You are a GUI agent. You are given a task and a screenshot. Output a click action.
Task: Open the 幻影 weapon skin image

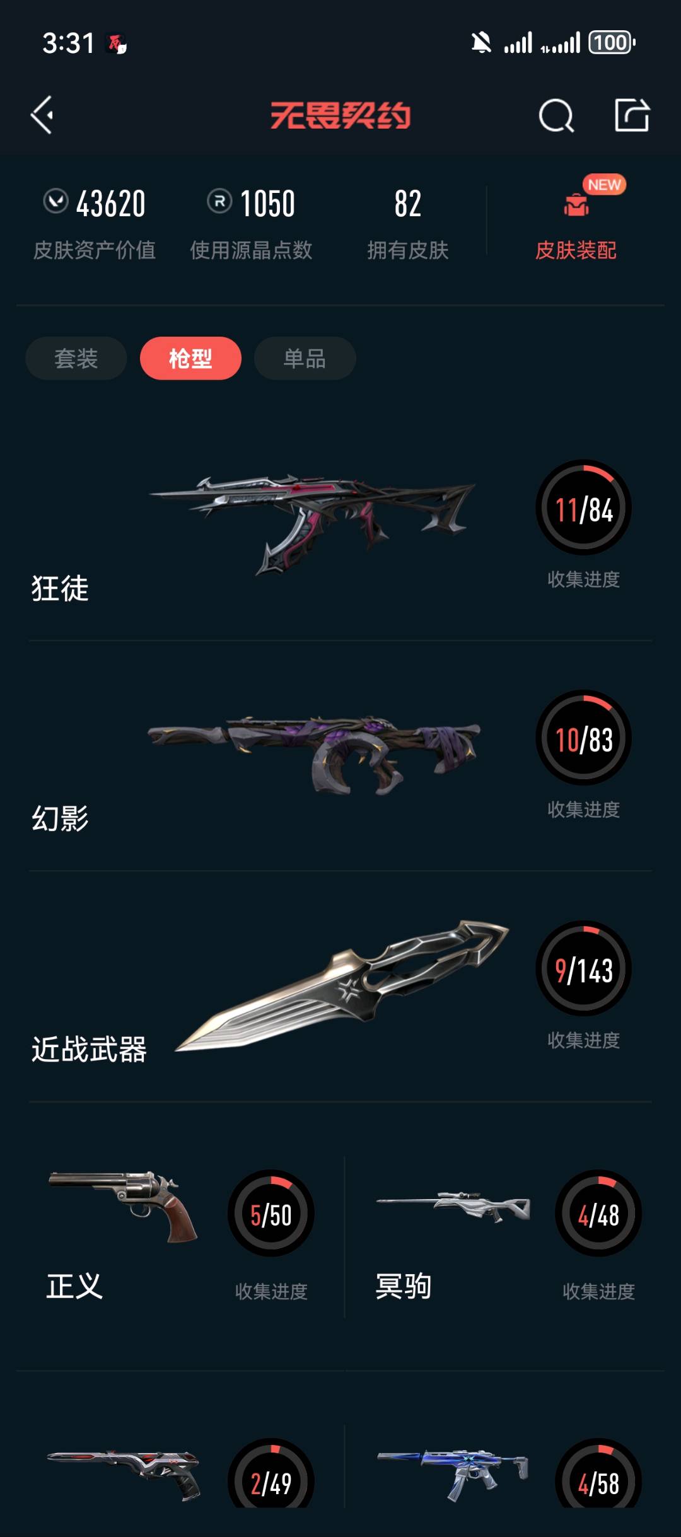314,753
